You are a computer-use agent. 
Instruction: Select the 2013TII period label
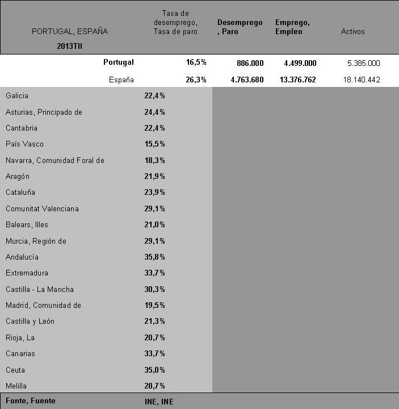pyautogui.click(x=69, y=47)
